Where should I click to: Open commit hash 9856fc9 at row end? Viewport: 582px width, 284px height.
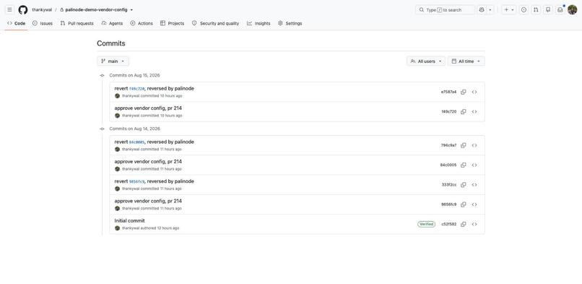click(x=448, y=205)
